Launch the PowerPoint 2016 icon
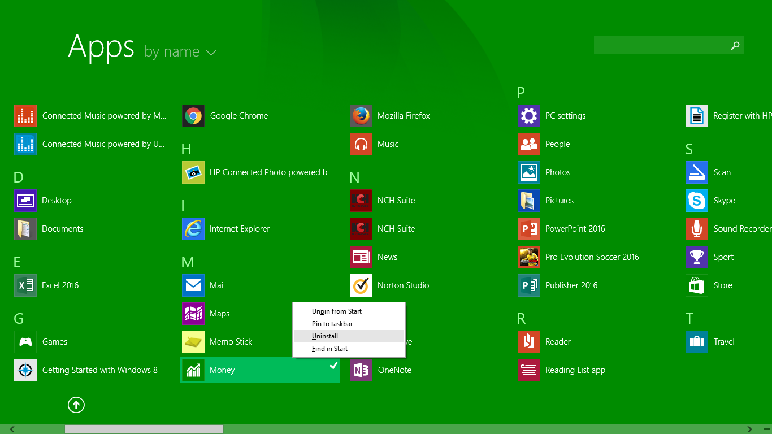772x434 pixels. (x=529, y=229)
